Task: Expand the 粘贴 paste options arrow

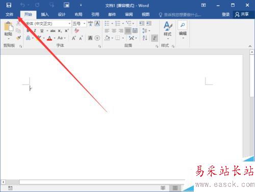Action: [x=9, y=39]
